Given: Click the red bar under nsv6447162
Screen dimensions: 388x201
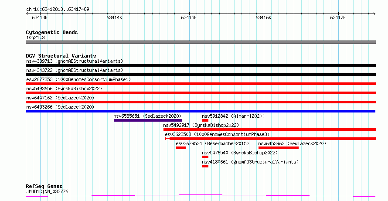Looking at the screenshot, I should click(x=201, y=102).
